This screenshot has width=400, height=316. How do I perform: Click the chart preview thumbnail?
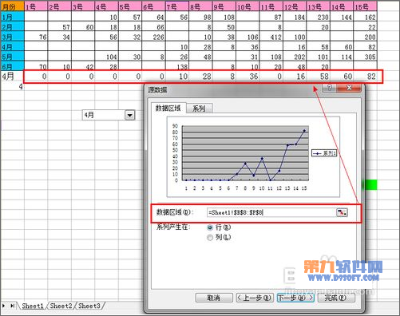tap(253, 157)
